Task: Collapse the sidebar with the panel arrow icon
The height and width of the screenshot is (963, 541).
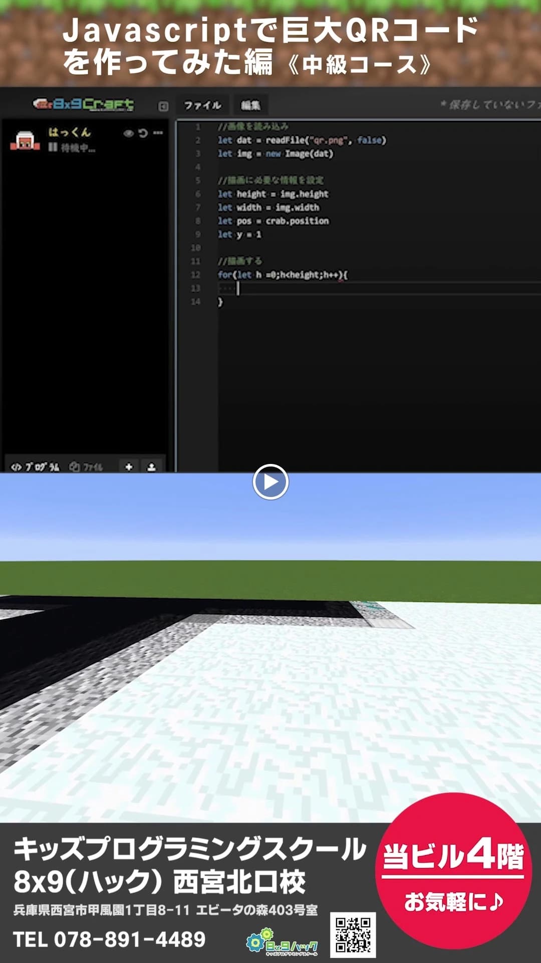Action: point(163,106)
